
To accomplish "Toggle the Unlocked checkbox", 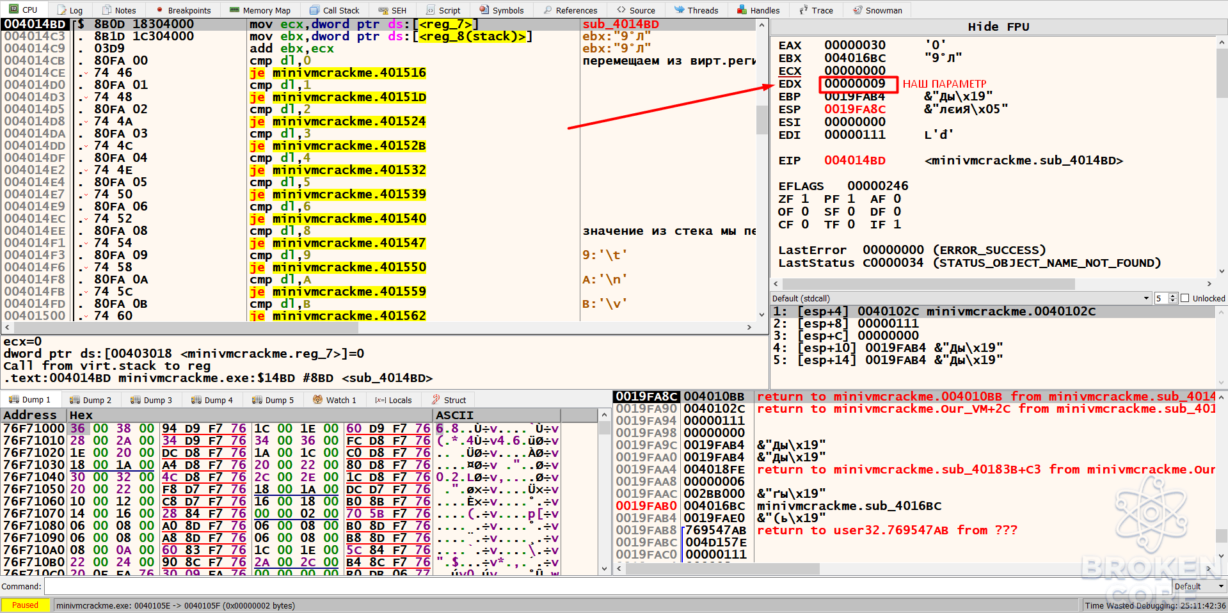I will click(x=1184, y=298).
